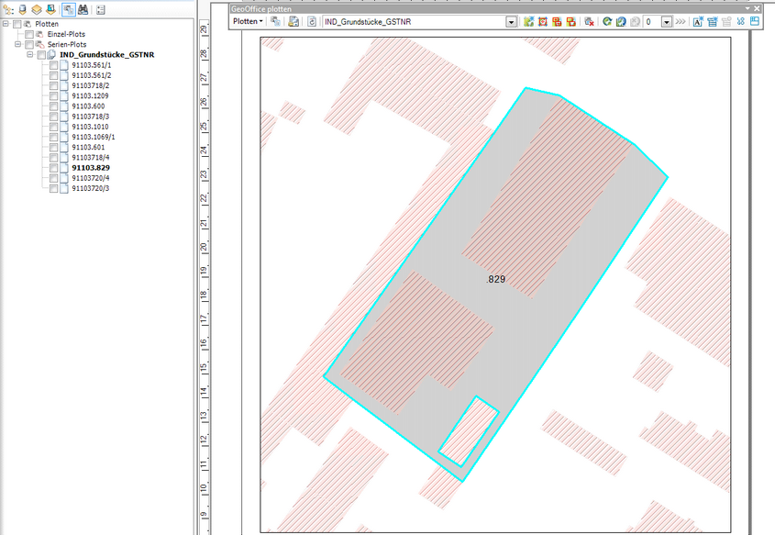
Task: Click the toolbar overflow chevrons
Action: (680, 21)
